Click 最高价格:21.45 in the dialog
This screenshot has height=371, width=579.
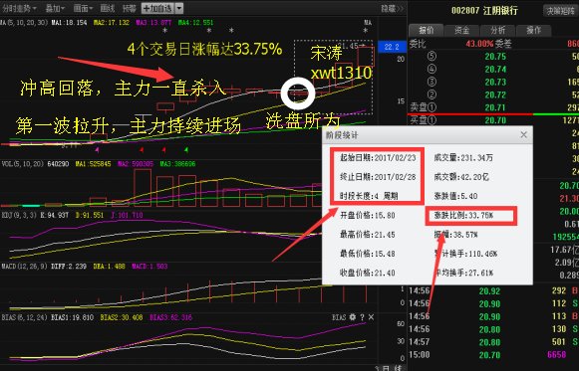(368, 235)
